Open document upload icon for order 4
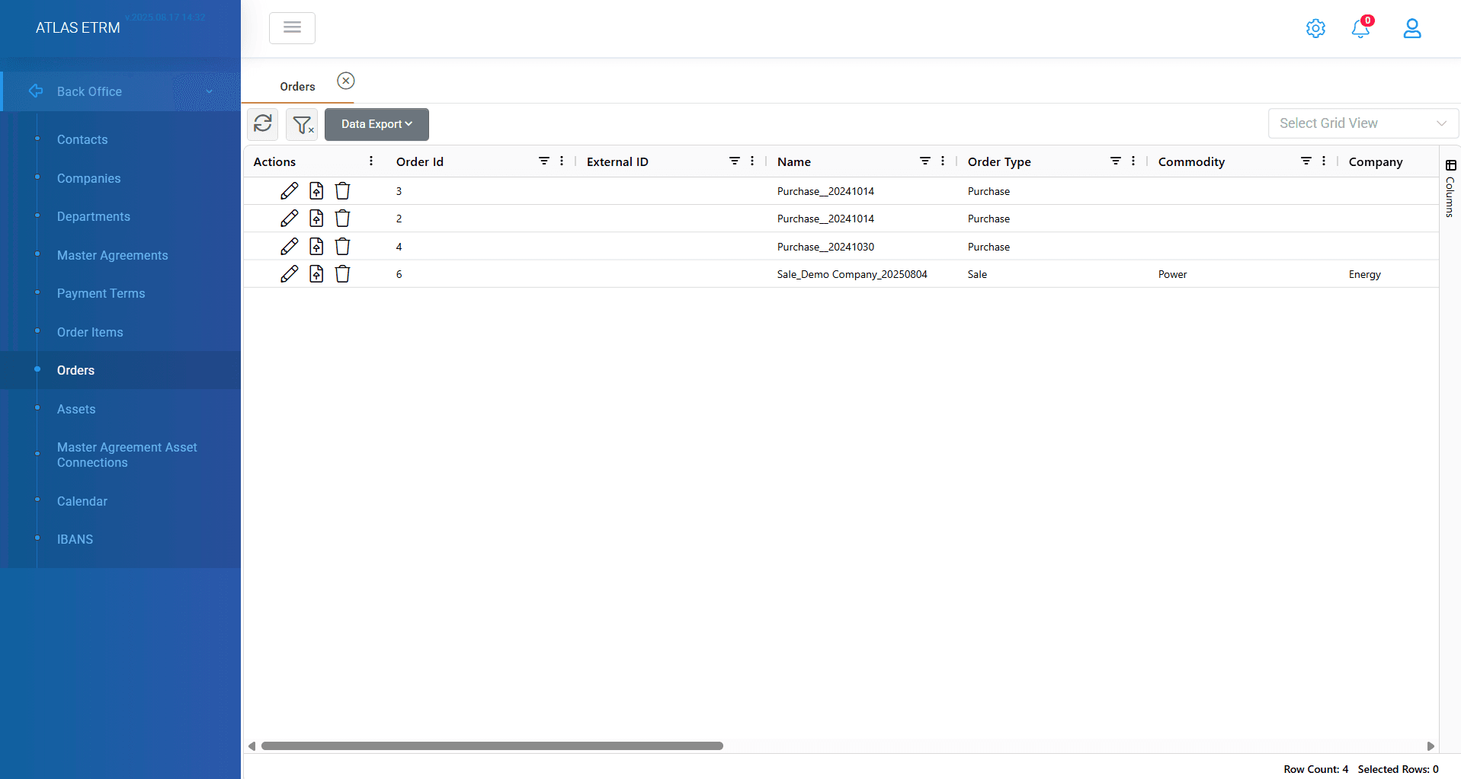 pos(316,246)
